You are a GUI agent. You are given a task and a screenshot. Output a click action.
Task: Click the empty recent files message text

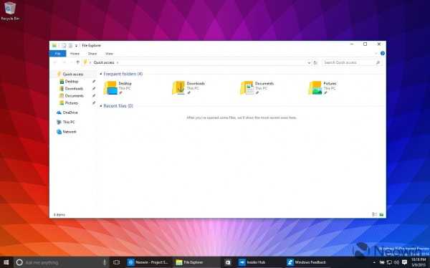(242, 118)
